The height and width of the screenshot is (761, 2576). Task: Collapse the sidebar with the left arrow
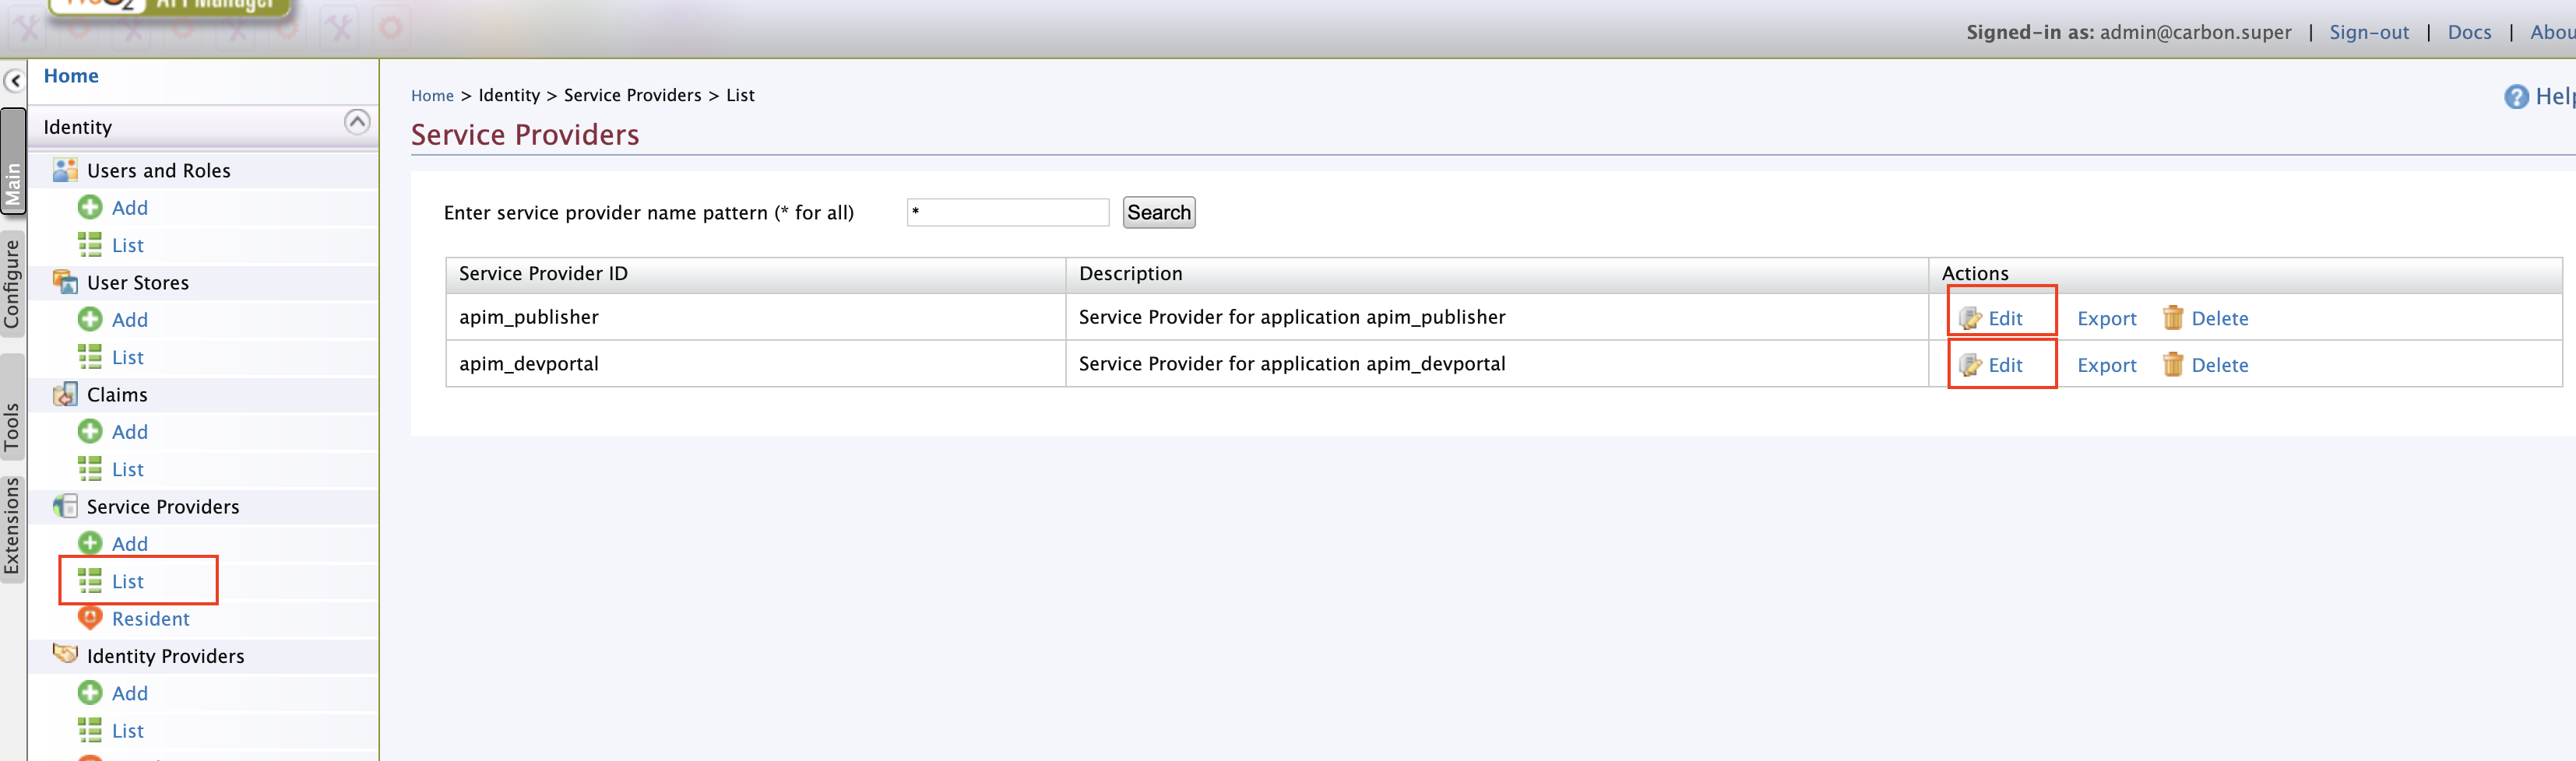[x=13, y=80]
